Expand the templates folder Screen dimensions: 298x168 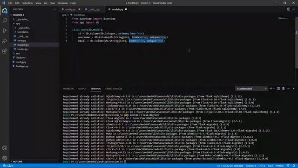(x=23, y=32)
